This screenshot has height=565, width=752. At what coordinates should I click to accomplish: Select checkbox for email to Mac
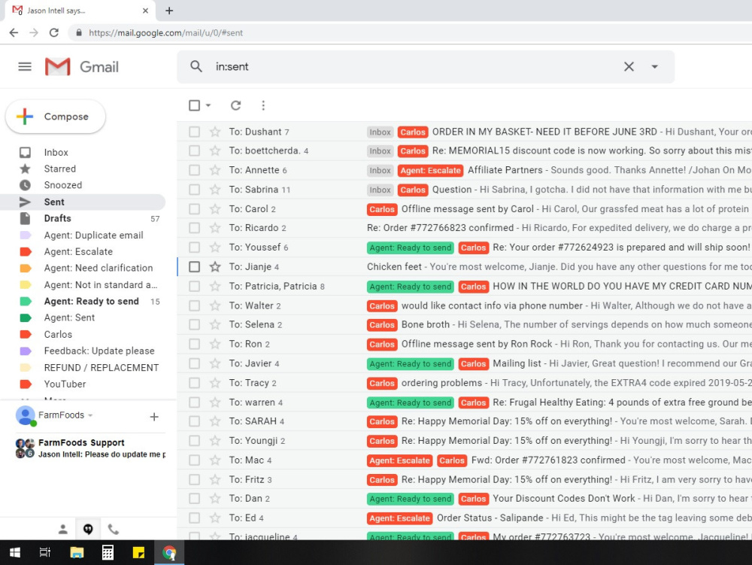(194, 460)
